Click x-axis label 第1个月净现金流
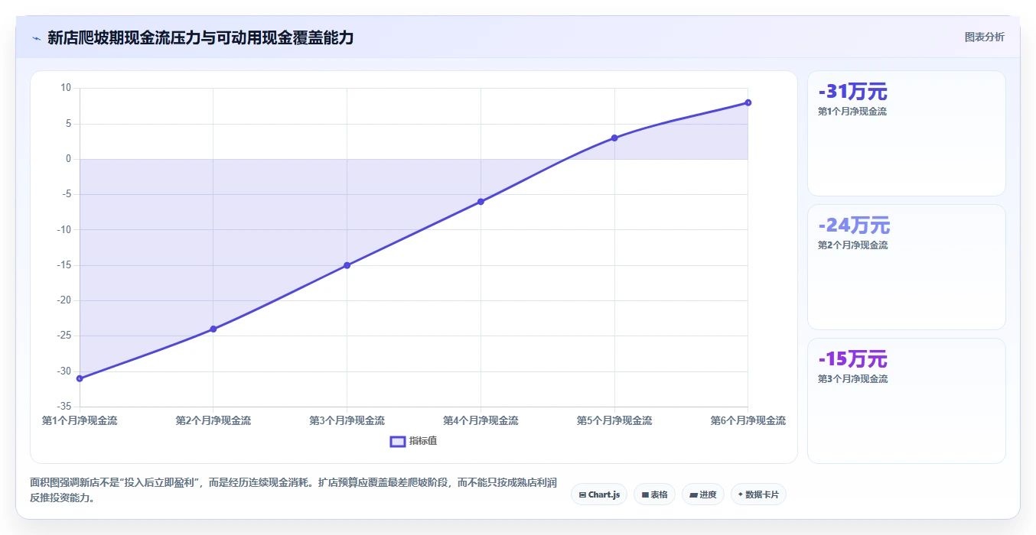The height and width of the screenshot is (535, 1036). 80,420
